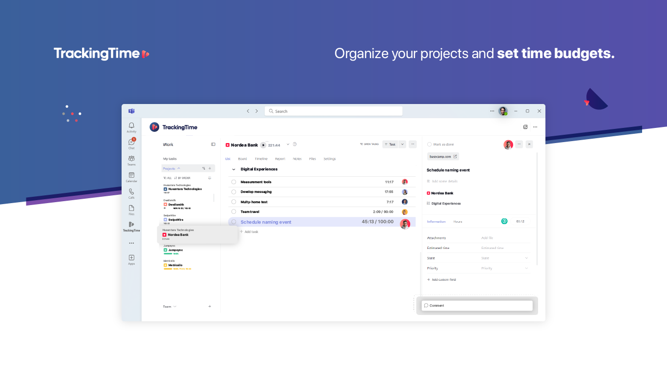The height and width of the screenshot is (375, 667).
Task: Open the Hours tab in task panel
Action: [x=458, y=222]
